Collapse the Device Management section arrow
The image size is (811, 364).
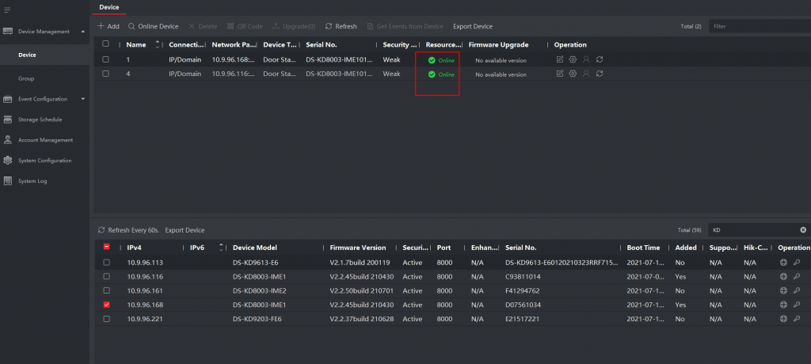83,32
